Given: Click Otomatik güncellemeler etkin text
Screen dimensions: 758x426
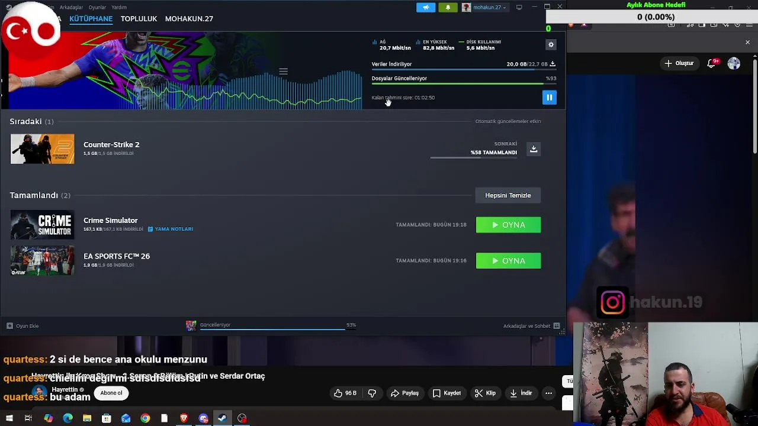Looking at the screenshot, I should click(x=508, y=121).
